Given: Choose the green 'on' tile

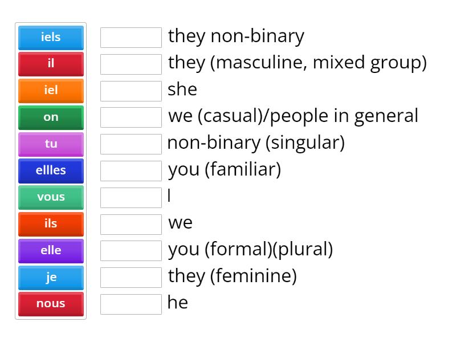Looking at the screenshot, I should [51, 118].
